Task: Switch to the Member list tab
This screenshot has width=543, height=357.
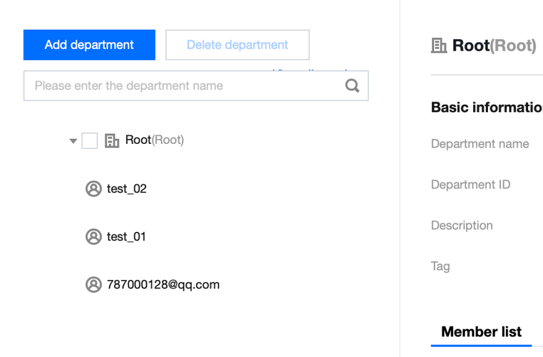Action: 481,332
